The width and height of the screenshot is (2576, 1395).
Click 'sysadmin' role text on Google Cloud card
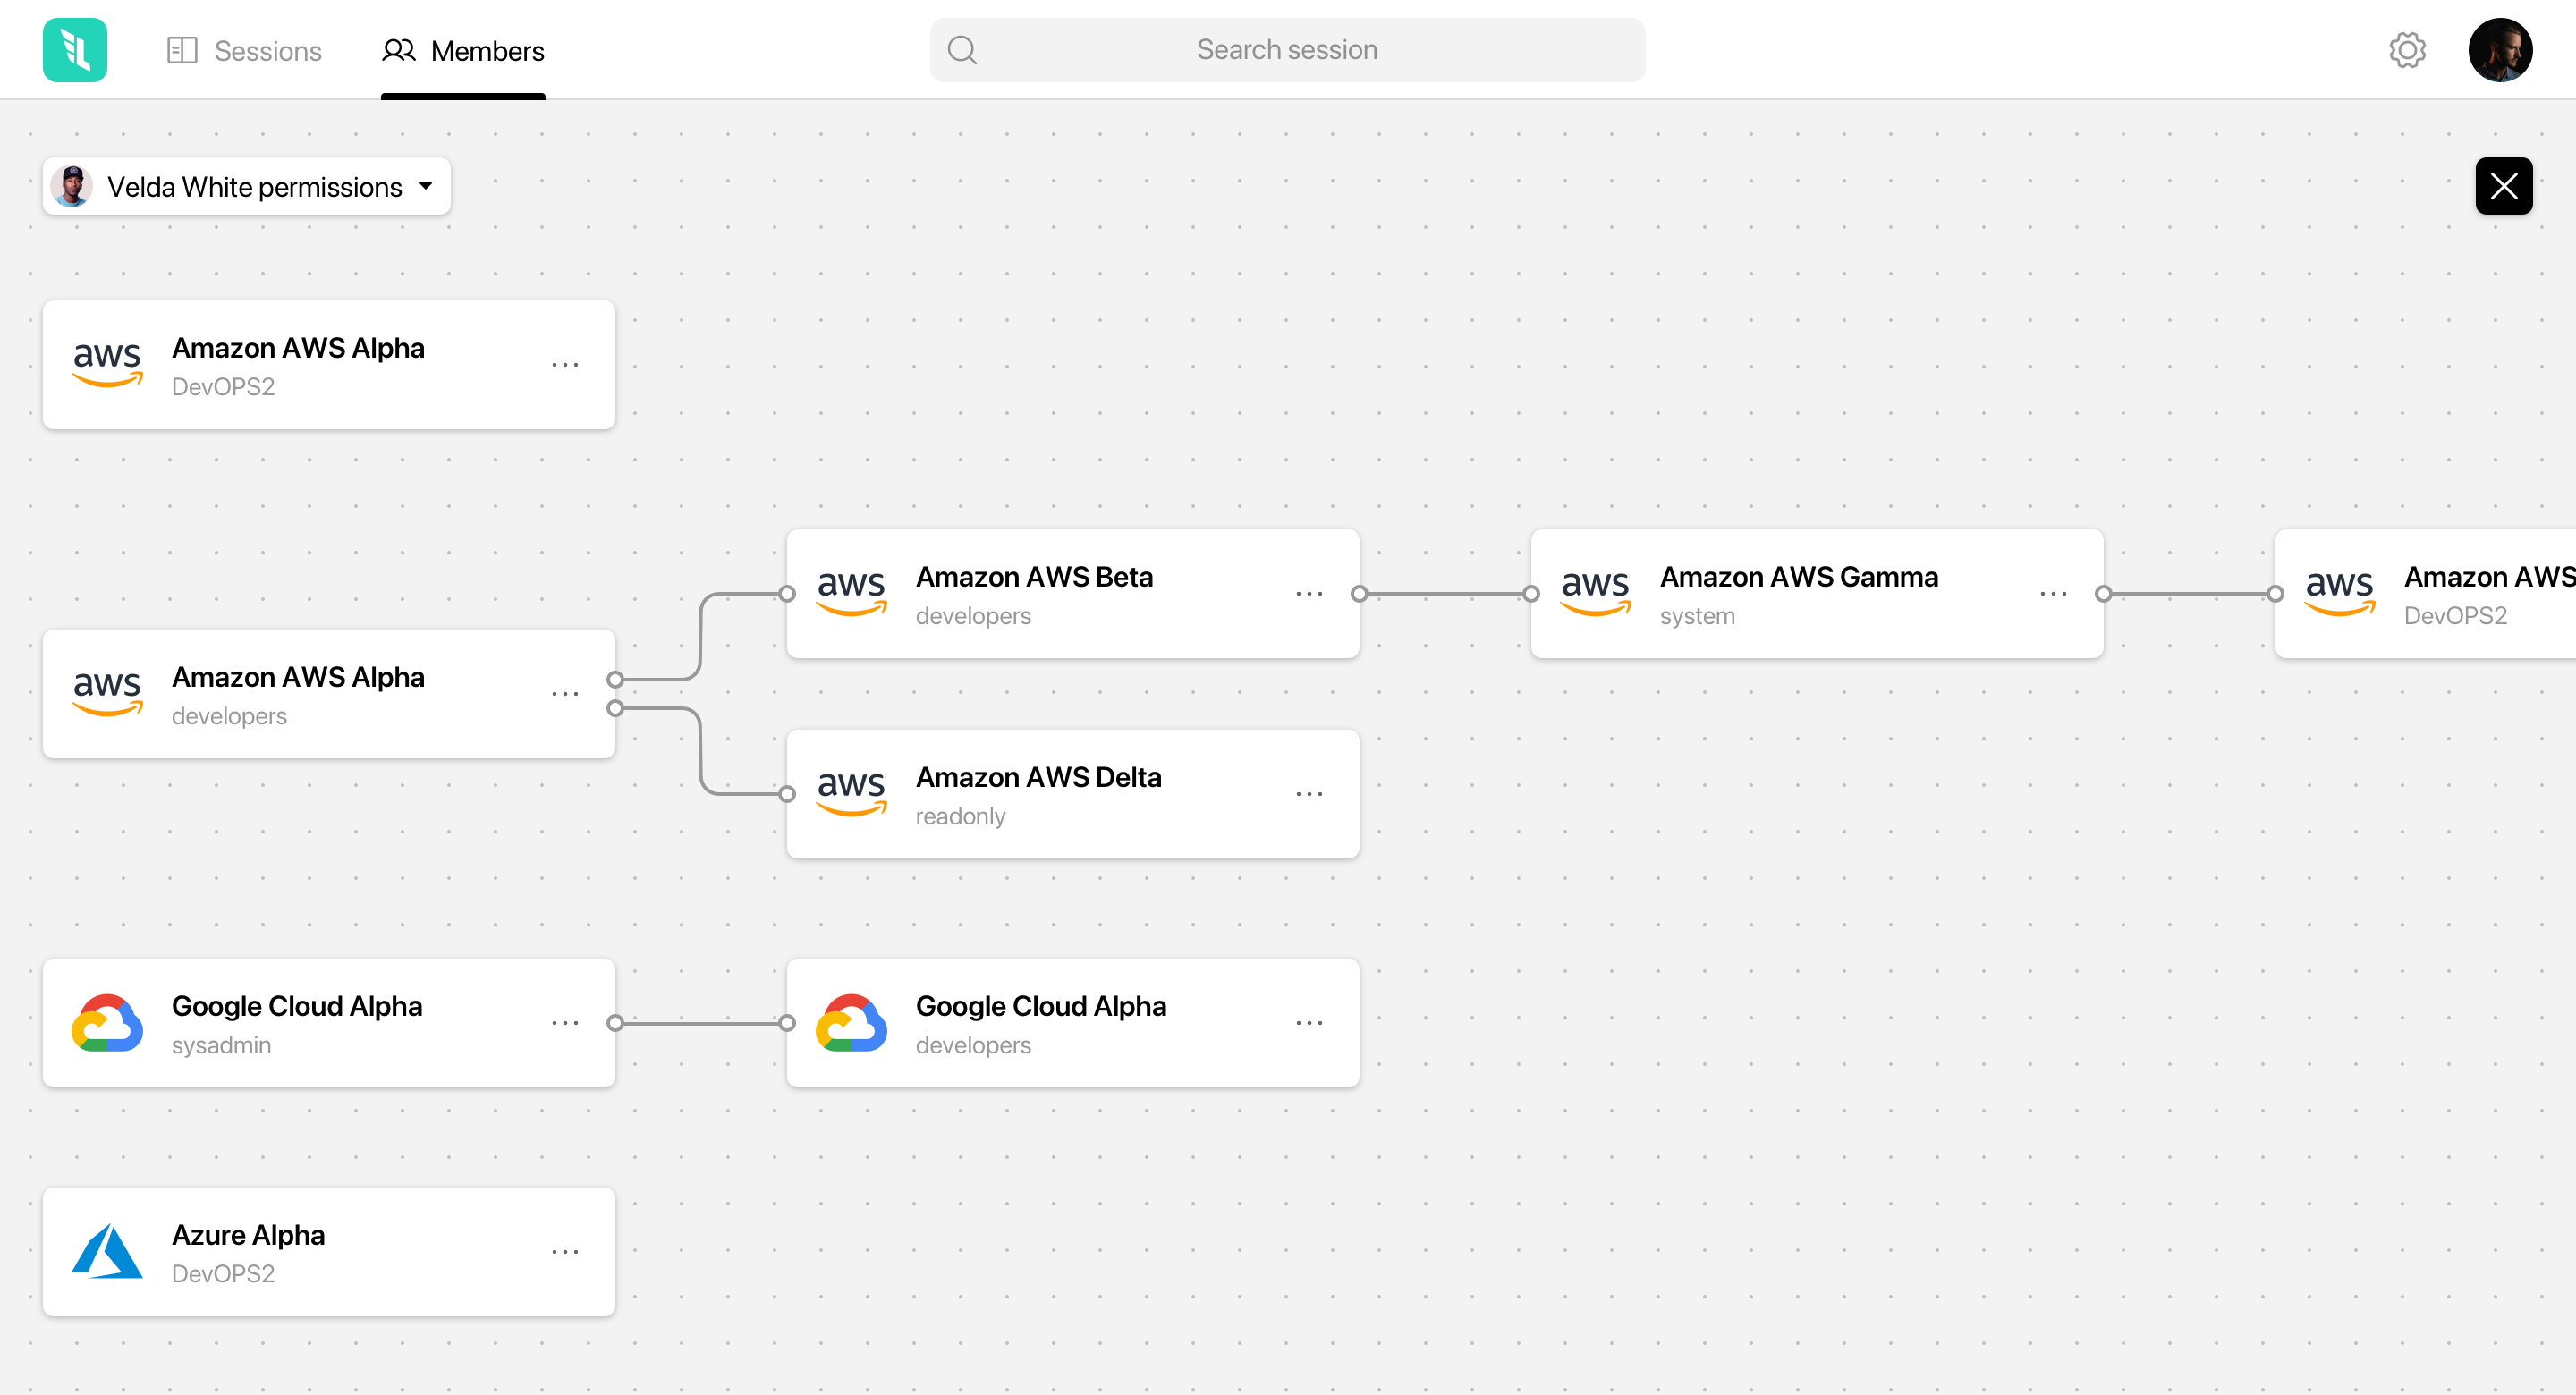pyautogui.click(x=221, y=1045)
